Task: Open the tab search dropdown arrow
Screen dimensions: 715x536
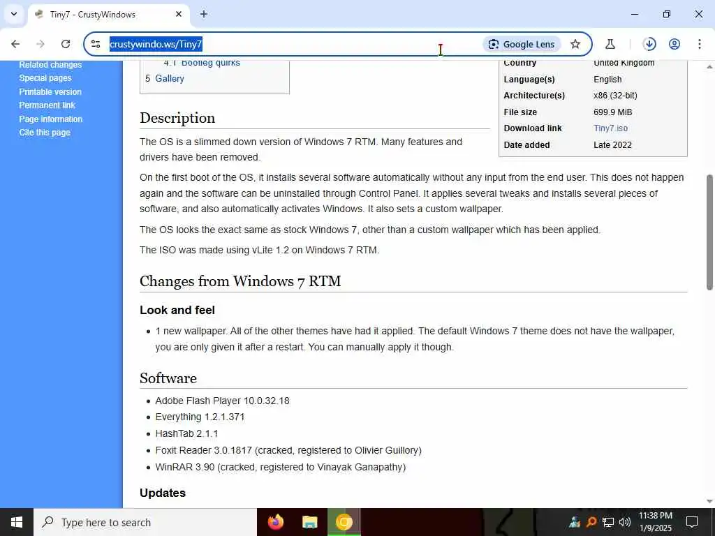Action: pos(14,14)
